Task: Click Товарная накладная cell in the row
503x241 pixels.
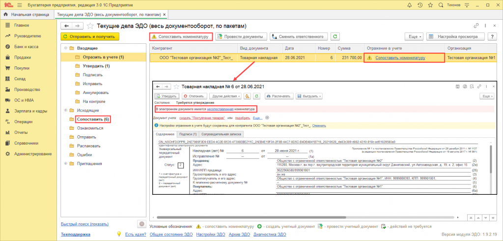Action: (x=260, y=58)
